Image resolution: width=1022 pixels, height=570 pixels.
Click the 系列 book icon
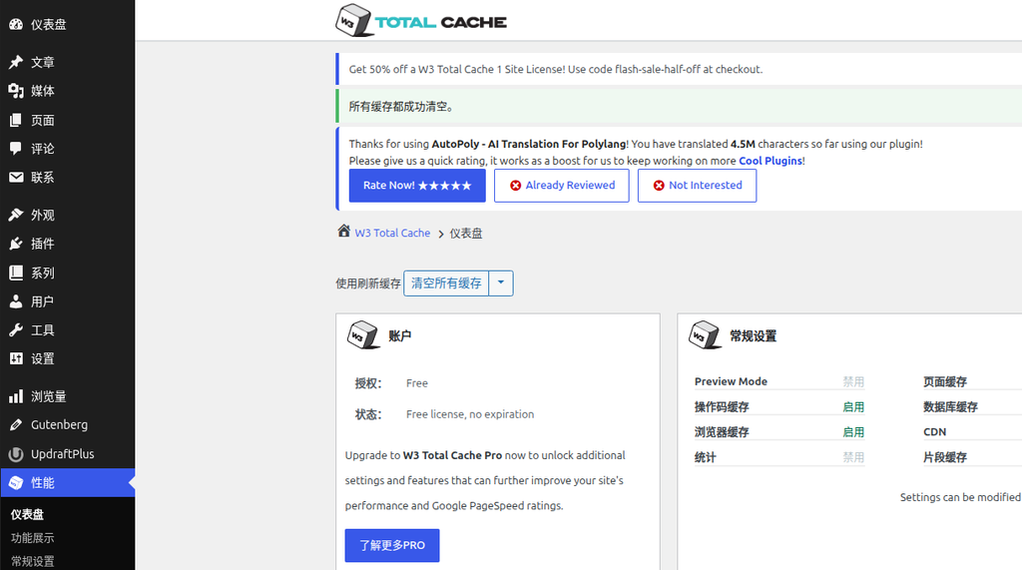coord(16,273)
